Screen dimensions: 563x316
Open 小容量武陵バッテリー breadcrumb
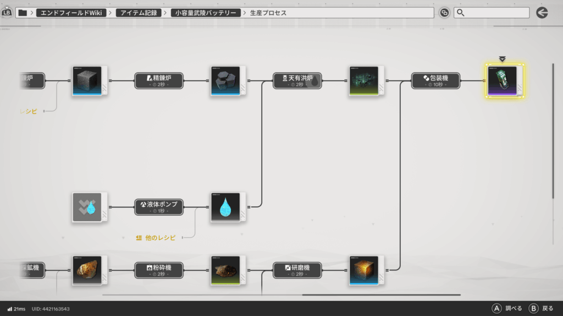click(x=206, y=13)
